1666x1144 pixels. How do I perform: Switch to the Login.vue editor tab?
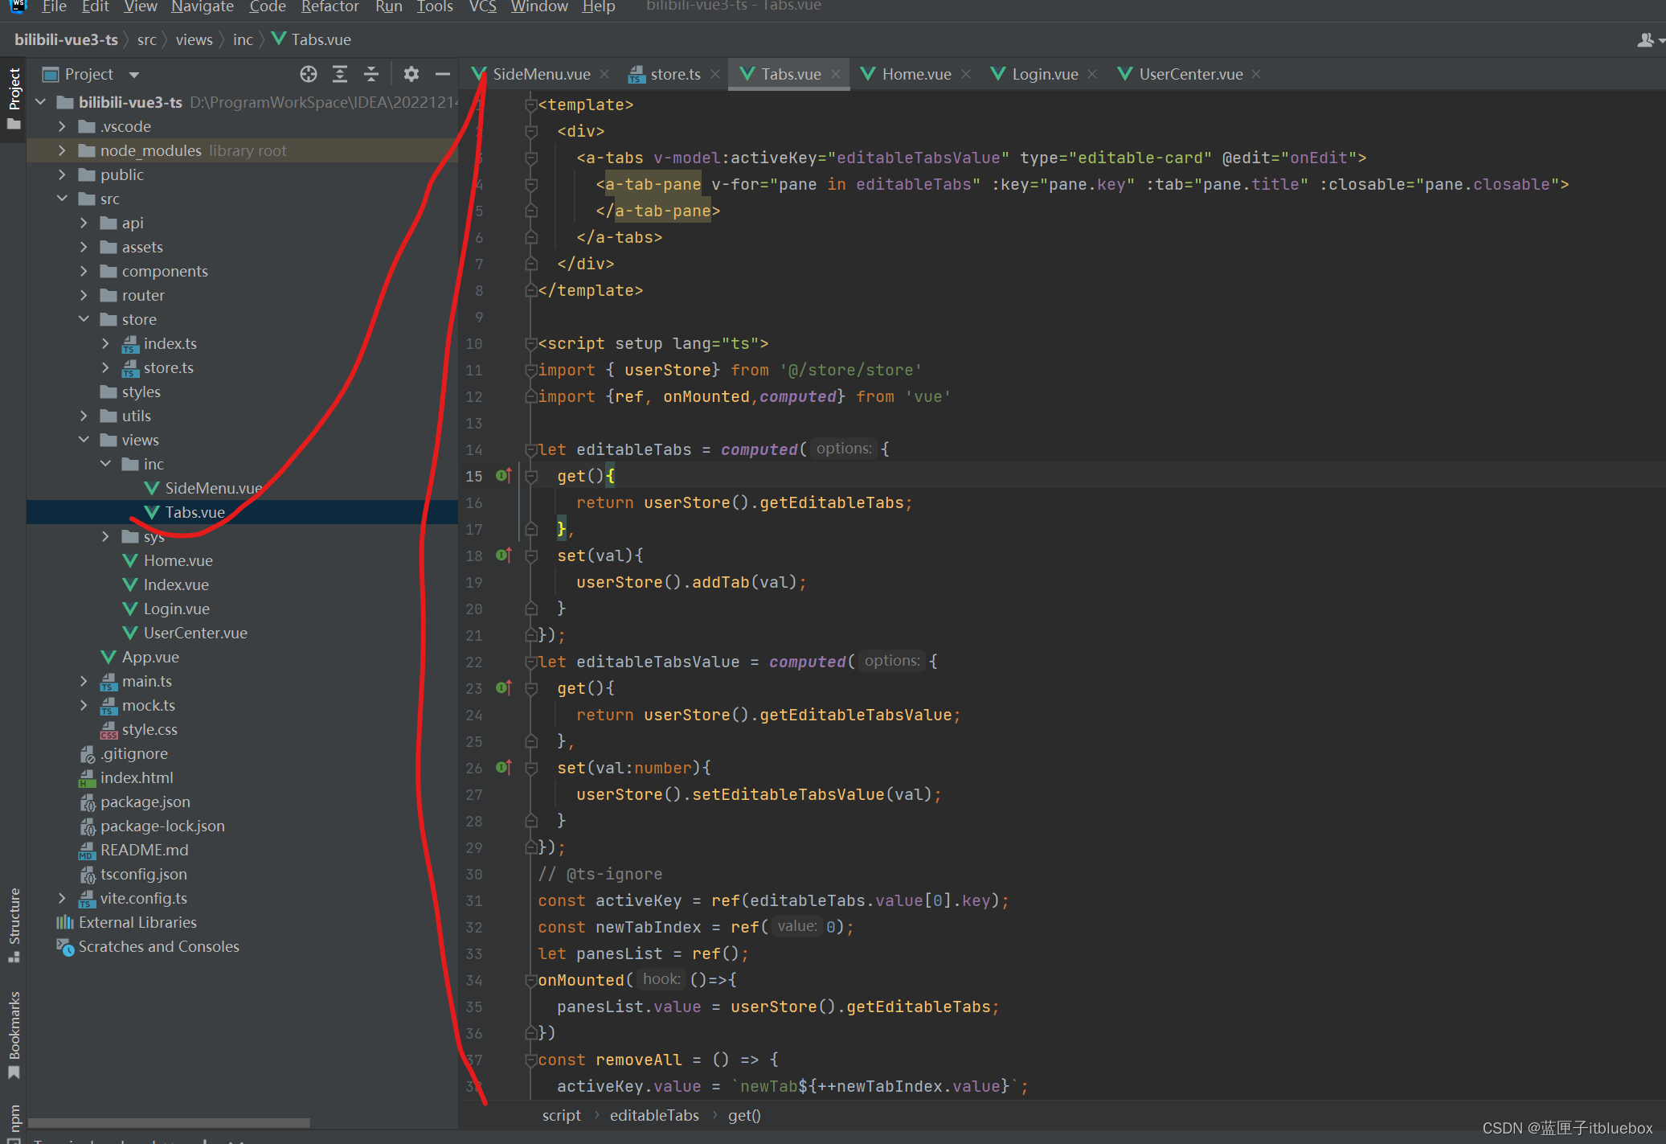pyautogui.click(x=1044, y=74)
